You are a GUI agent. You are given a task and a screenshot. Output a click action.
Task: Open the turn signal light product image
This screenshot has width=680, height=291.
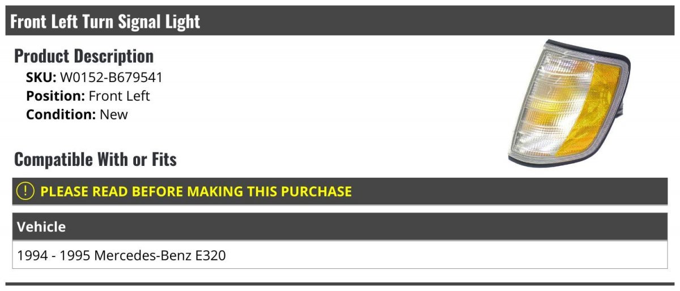[x=569, y=103]
